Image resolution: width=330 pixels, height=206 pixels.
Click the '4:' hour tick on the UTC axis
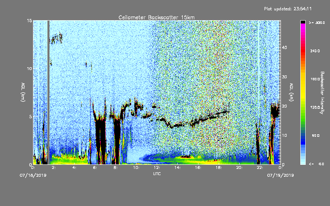pos(74,168)
